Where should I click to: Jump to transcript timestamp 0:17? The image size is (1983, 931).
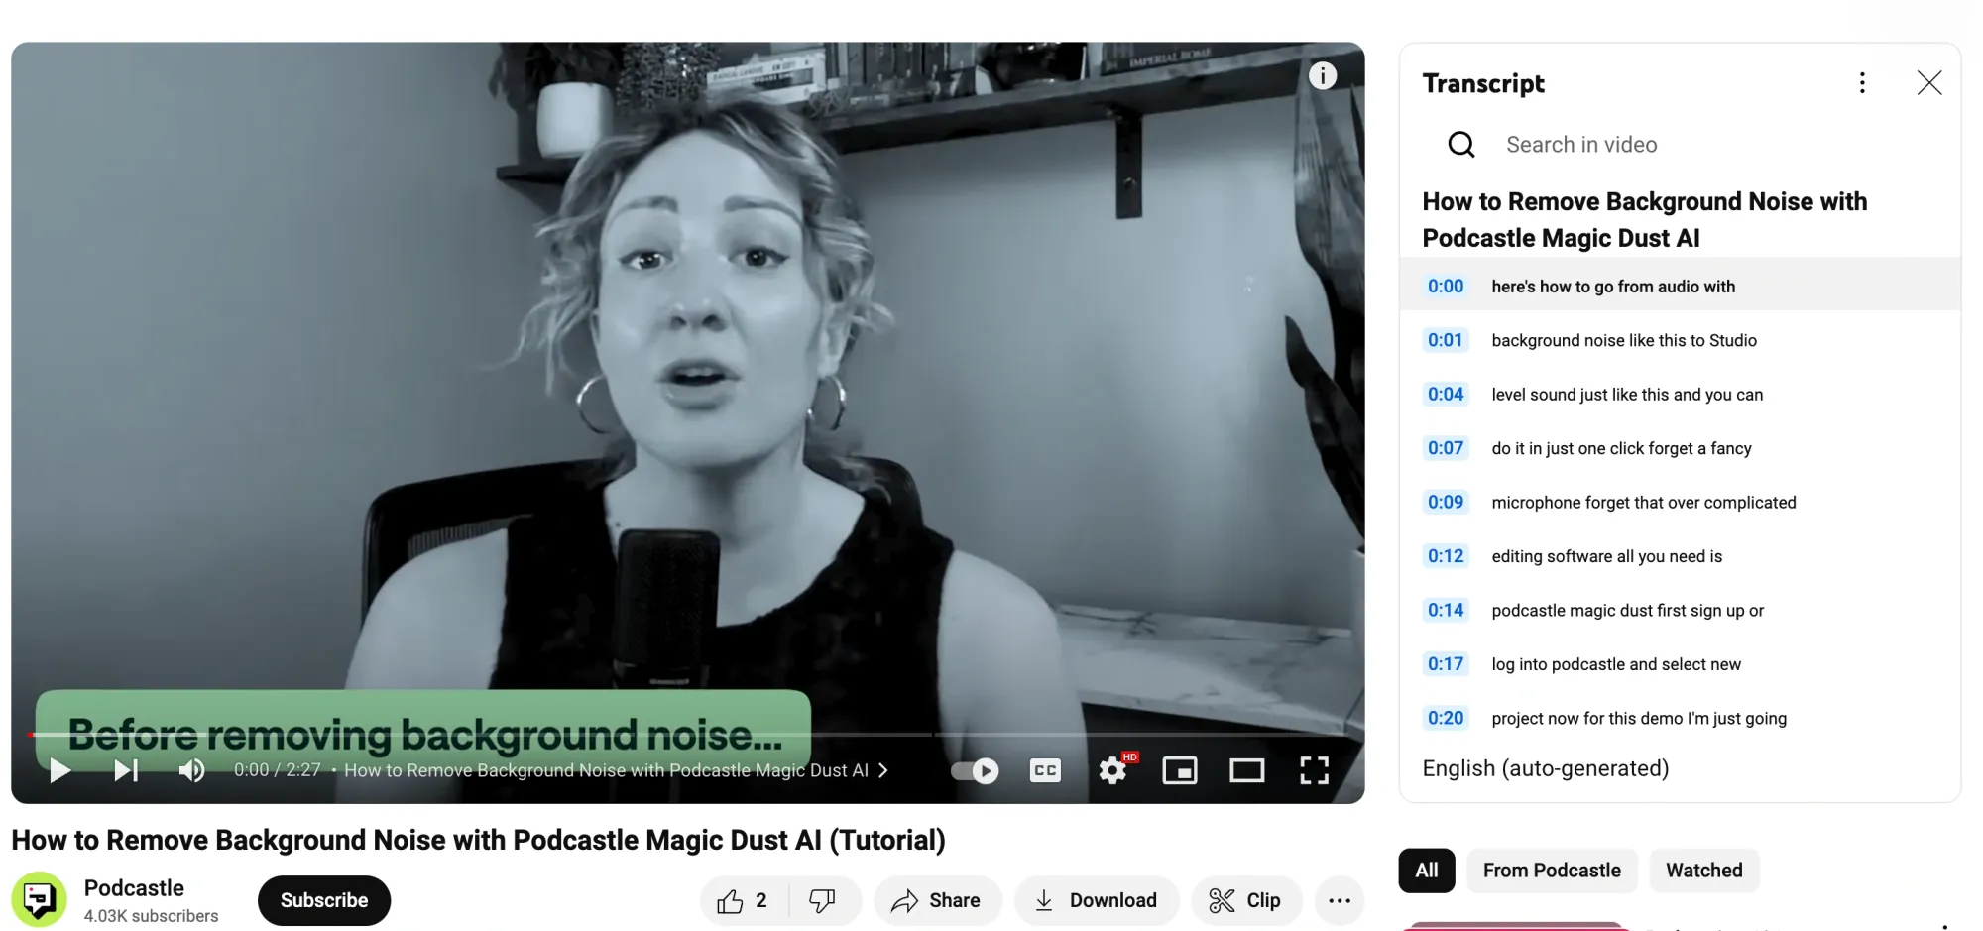1446,664
